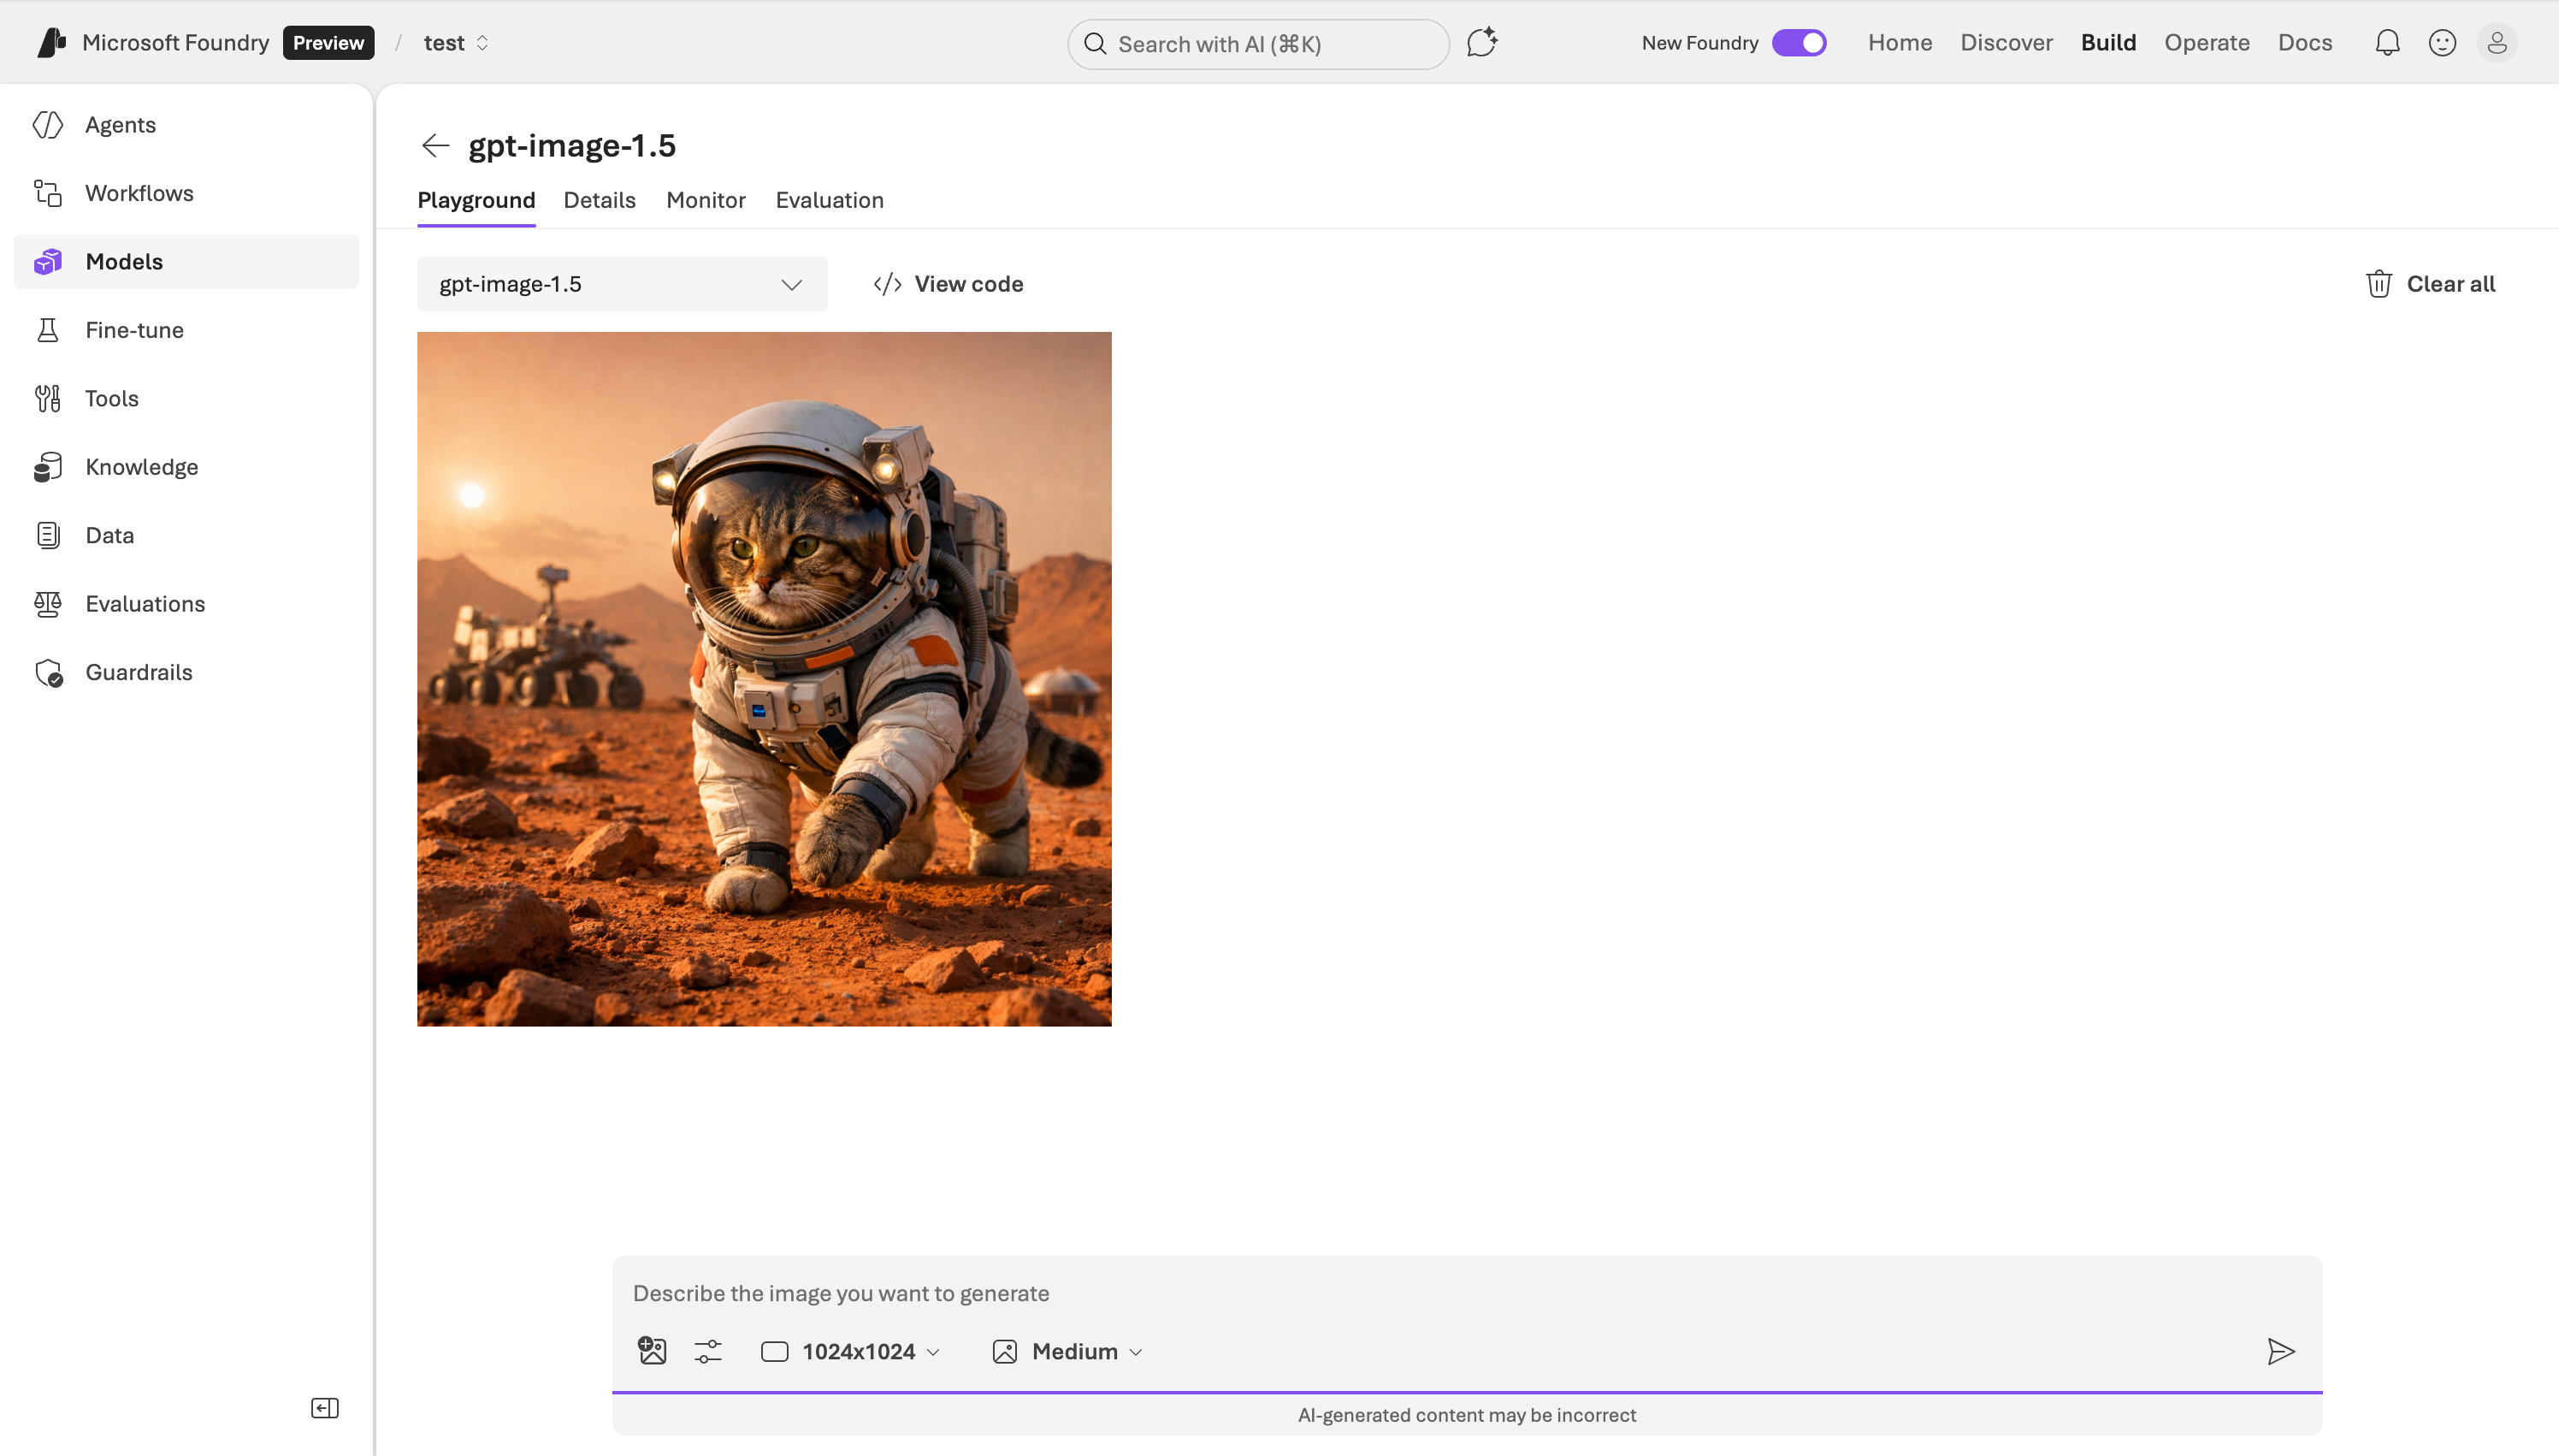The height and width of the screenshot is (1456, 2559).
Task: Open the user account avatar
Action: coord(2496,43)
